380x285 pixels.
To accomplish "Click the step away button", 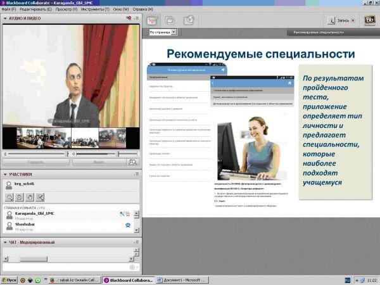I will point(20,197).
